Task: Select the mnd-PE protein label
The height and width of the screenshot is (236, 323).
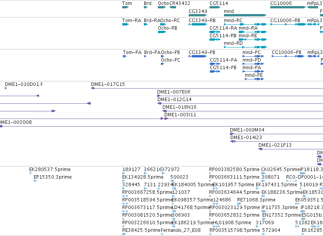Action: (254, 75)
